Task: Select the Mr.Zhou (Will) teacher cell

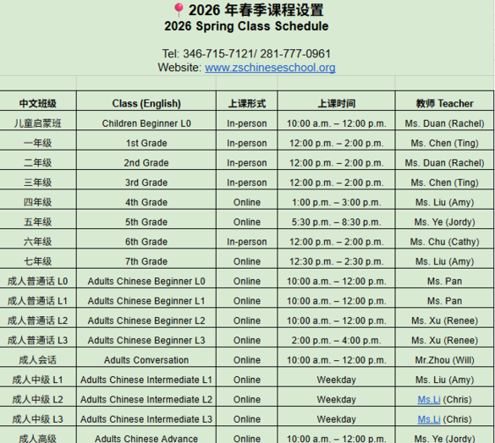Action: click(444, 358)
